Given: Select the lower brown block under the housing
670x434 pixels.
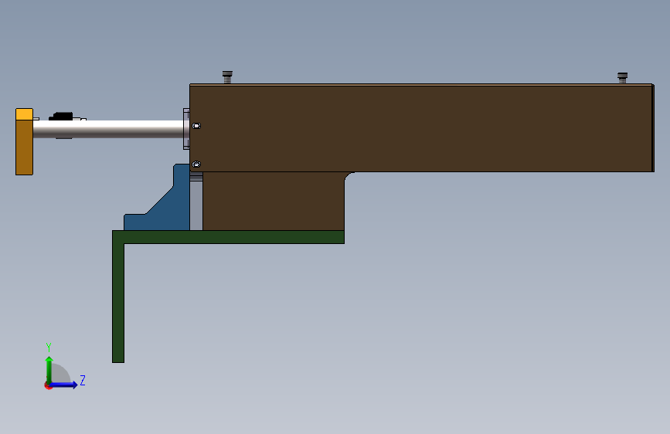Looking at the screenshot, I should [274, 202].
